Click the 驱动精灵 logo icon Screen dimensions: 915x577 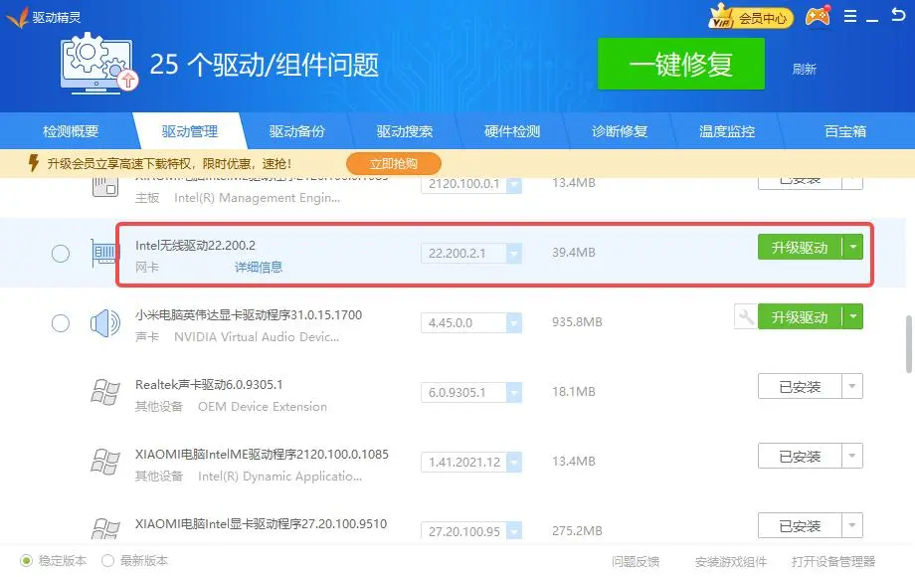click(x=17, y=15)
